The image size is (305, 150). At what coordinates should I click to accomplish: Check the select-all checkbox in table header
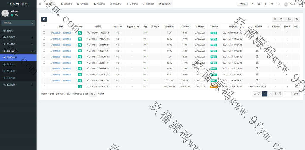pyautogui.click(x=44, y=27)
